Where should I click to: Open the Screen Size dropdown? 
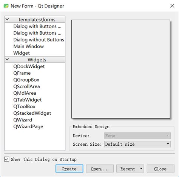pos(137,144)
